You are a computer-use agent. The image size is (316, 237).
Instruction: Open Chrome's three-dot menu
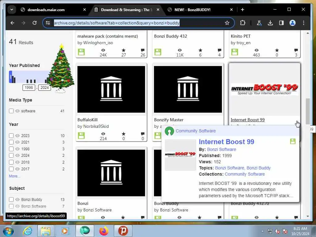click(304, 23)
